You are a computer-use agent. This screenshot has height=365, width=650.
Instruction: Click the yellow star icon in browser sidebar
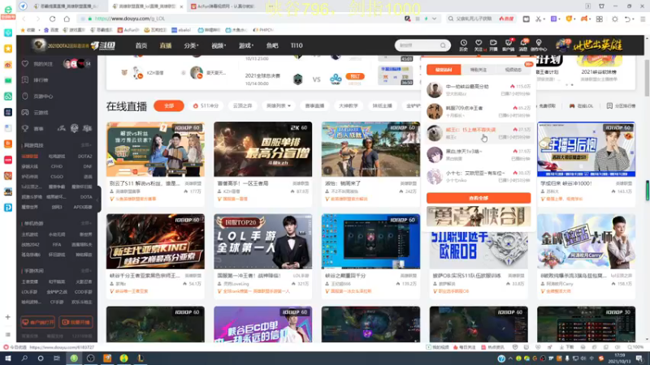coord(8,49)
